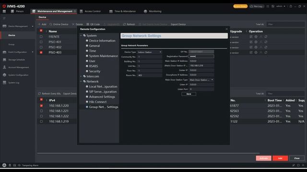Click the speaker icon beside Tampering Alarm
Image resolution: width=307 pixels, height=172 pixels.
(19, 165)
